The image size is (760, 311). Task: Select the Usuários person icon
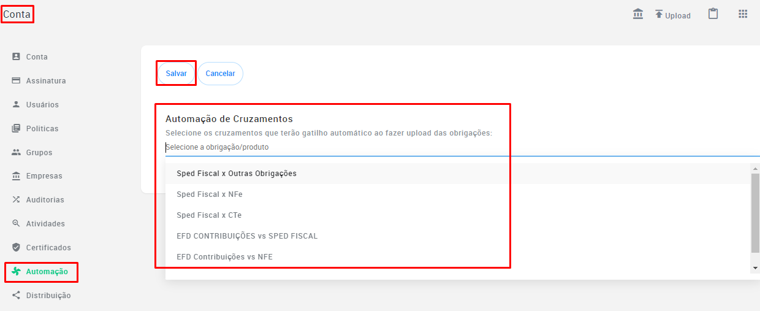point(17,104)
